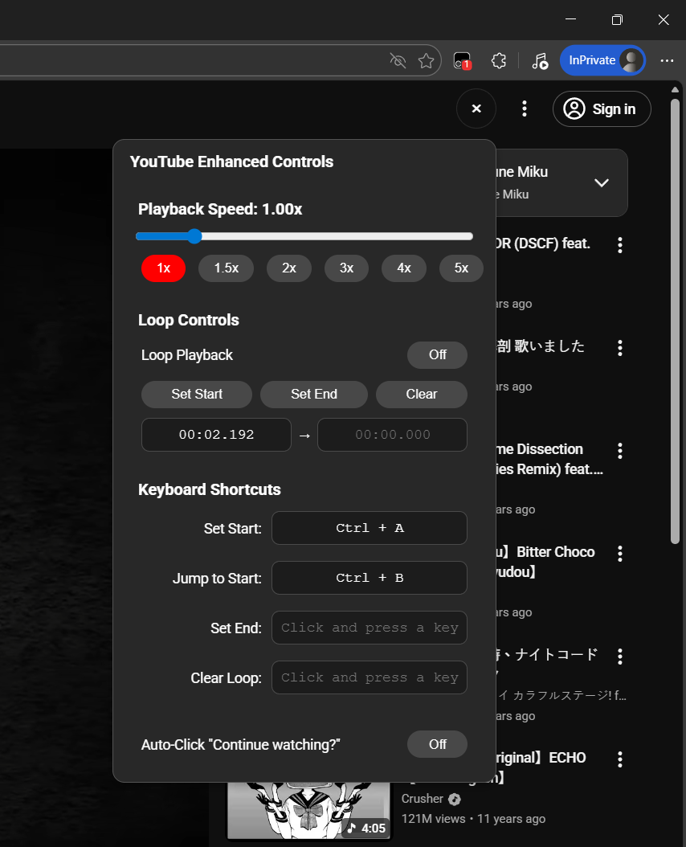Click loop end time field 00:00.000
Screen dimensions: 686x847
point(392,435)
